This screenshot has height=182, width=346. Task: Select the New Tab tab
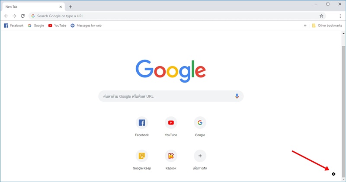(x=34, y=7)
